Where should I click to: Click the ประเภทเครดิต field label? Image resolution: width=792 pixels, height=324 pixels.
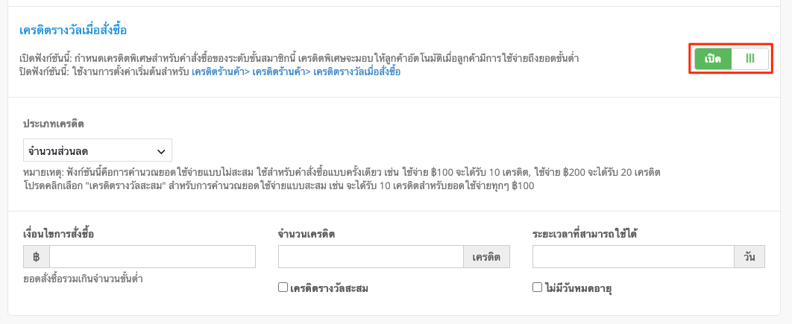tap(54, 124)
